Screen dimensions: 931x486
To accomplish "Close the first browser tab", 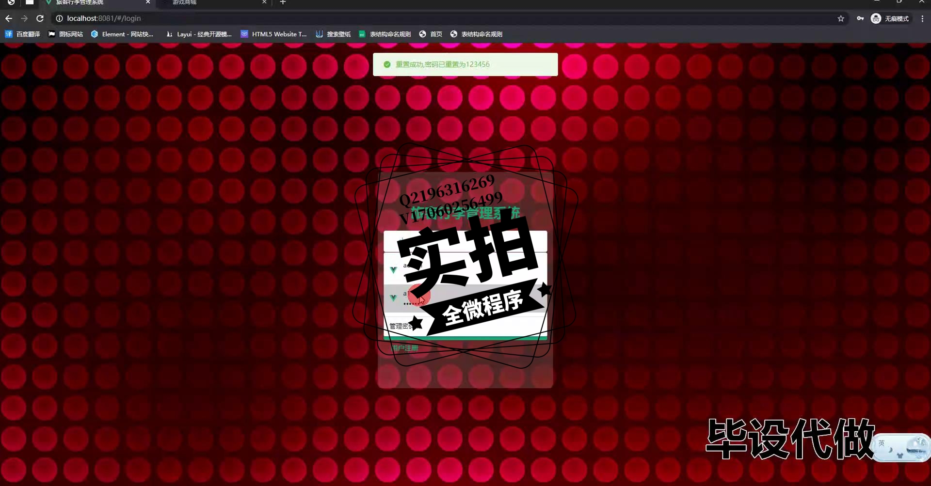I will click(148, 2).
